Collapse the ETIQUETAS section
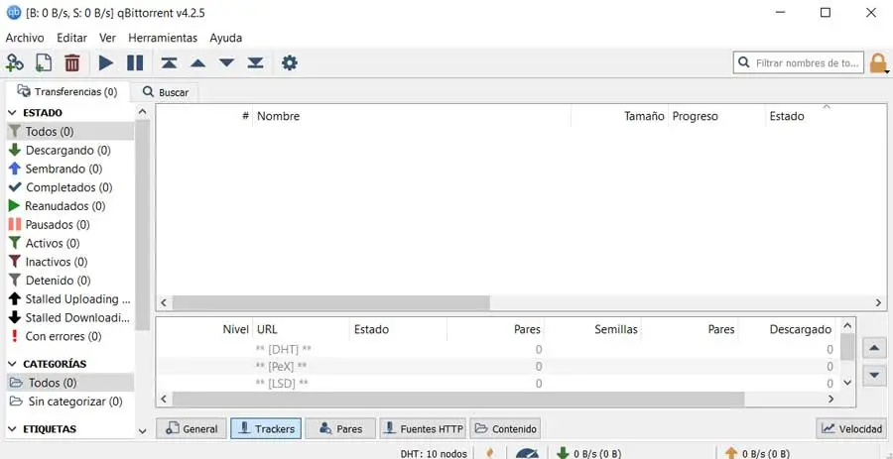893x459 pixels. (13, 429)
